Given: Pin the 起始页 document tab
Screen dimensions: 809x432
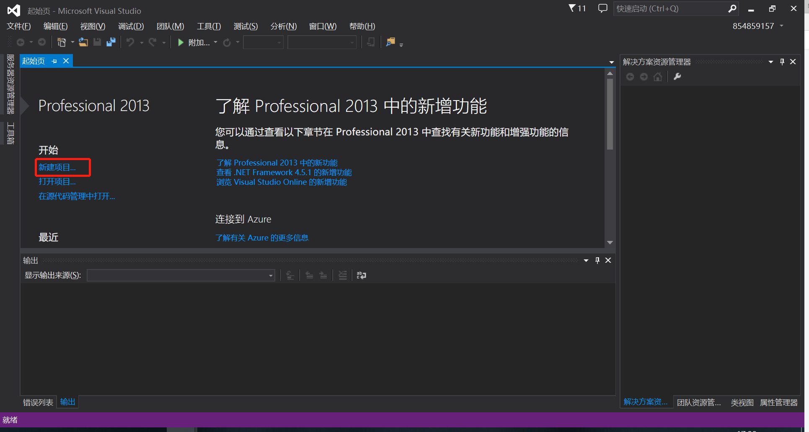Looking at the screenshot, I should tap(54, 61).
